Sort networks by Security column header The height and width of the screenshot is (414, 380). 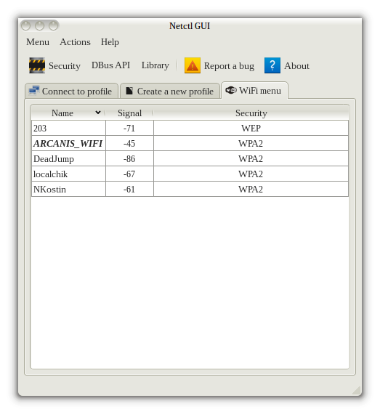(x=251, y=113)
